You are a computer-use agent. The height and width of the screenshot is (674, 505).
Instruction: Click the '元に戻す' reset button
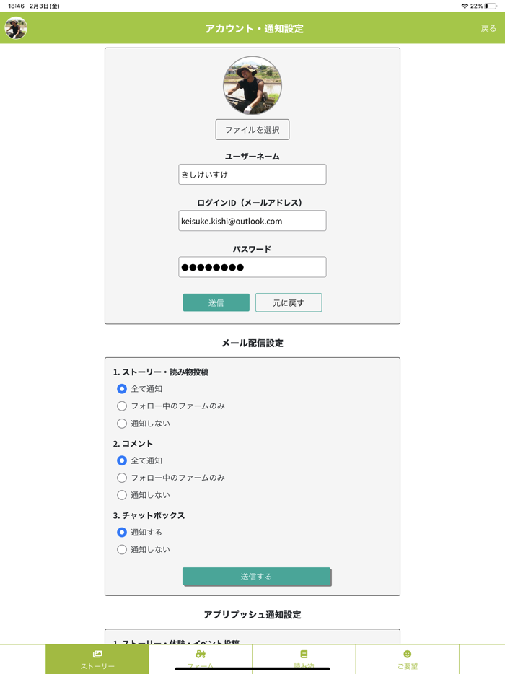coord(289,302)
